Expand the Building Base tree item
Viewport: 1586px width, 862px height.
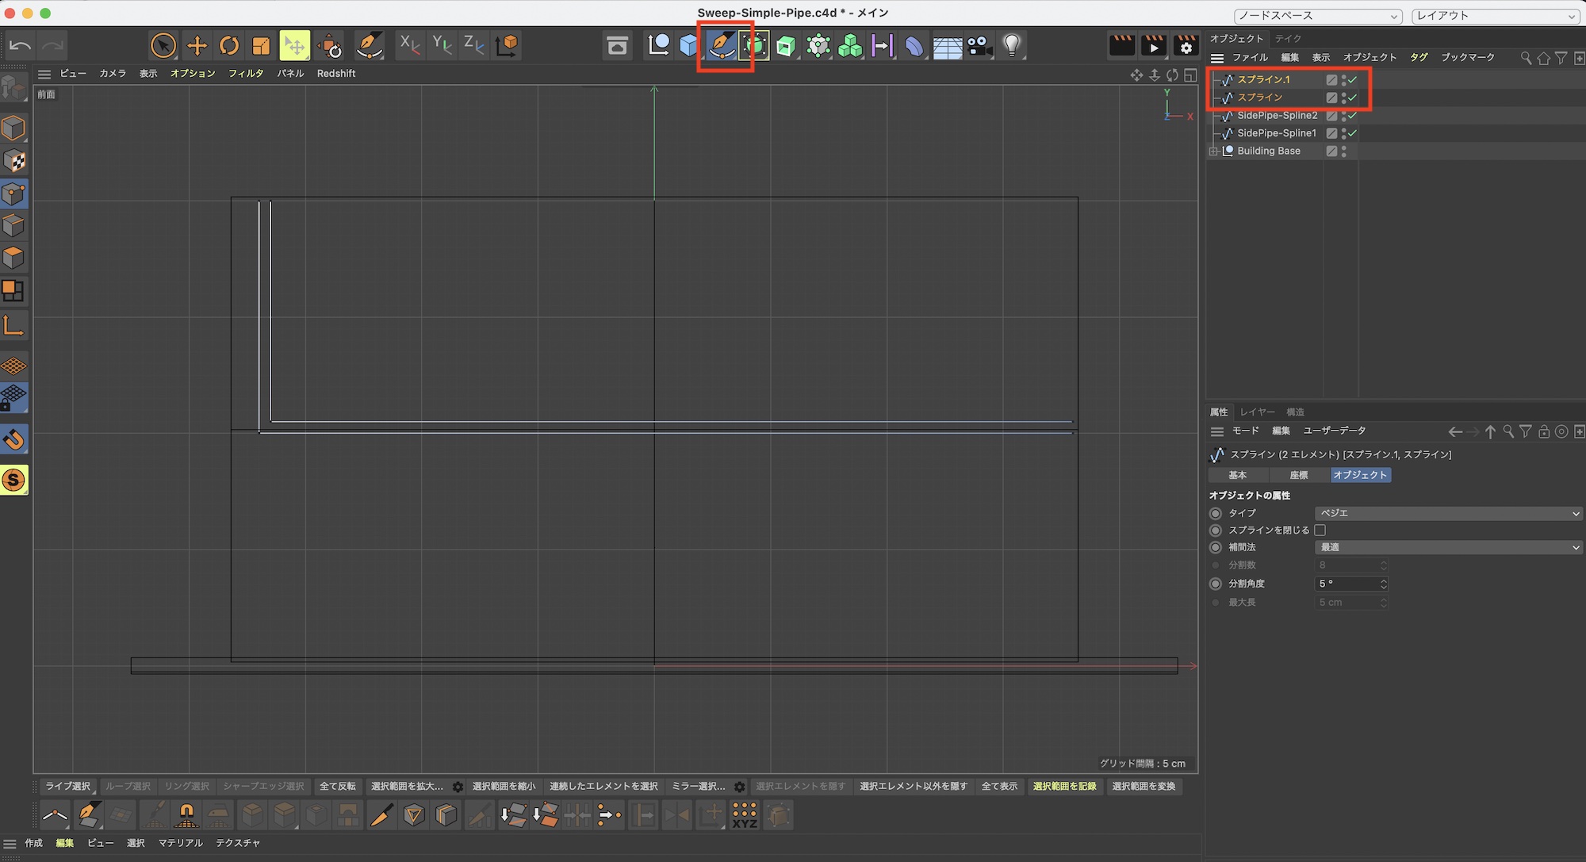coord(1213,151)
